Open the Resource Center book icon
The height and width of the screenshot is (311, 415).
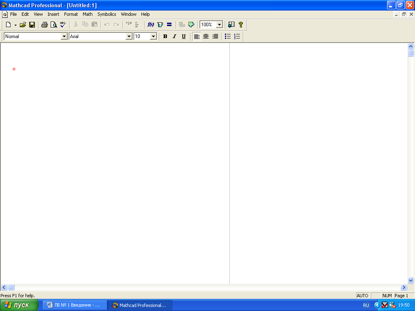231,25
